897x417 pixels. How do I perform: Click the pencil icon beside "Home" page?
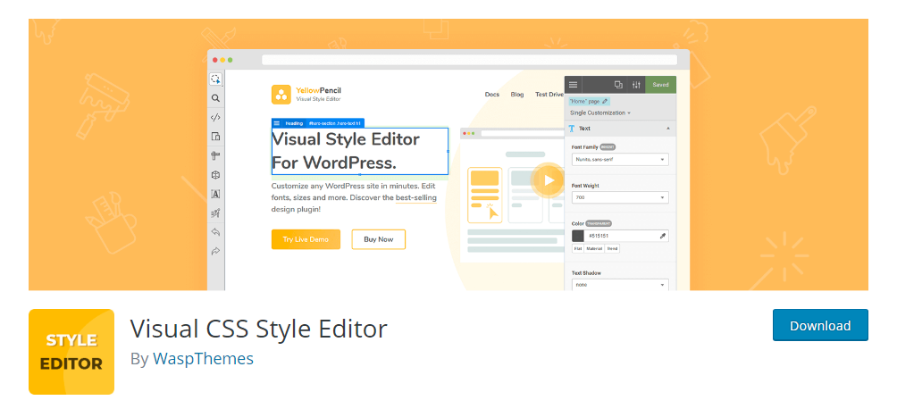tap(605, 101)
